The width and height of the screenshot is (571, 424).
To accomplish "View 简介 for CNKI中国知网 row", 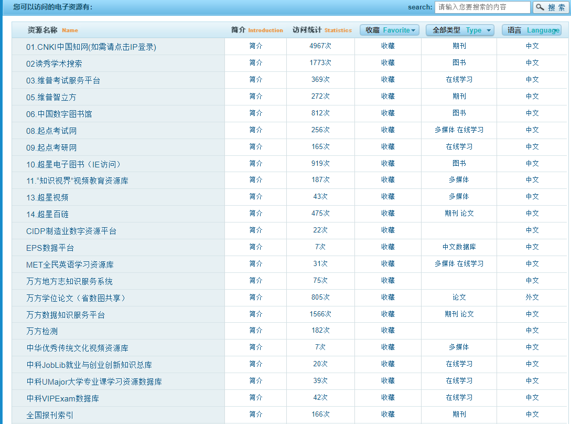I will click(x=256, y=46).
